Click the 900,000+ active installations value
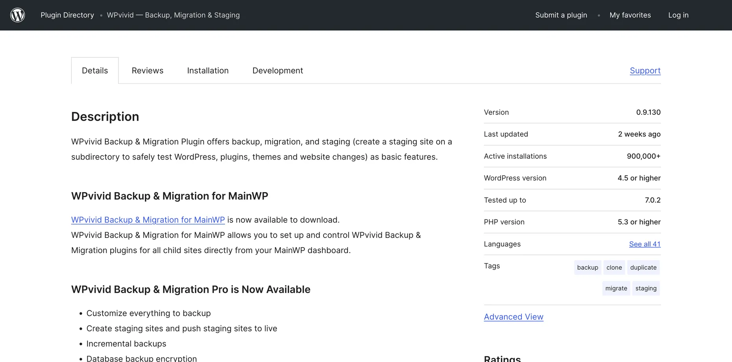732x362 pixels. click(643, 156)
